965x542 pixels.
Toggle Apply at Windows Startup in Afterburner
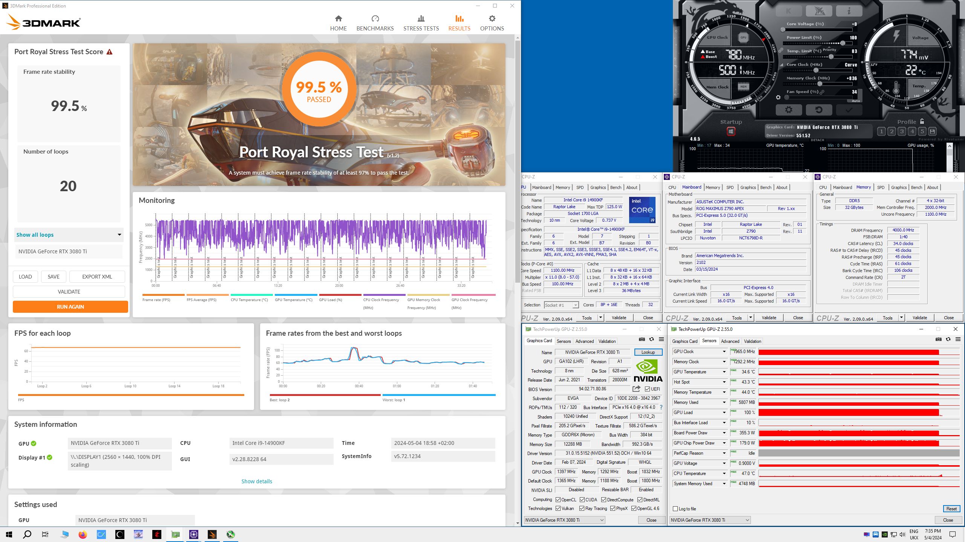pos(731,131)
